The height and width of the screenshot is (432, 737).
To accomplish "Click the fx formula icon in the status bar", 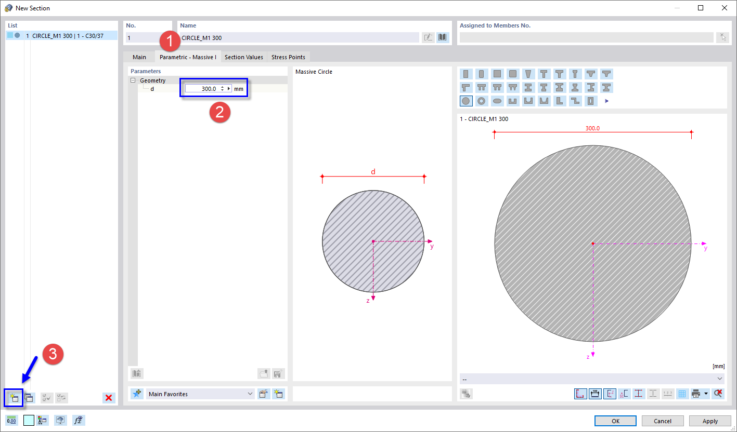I will 79,420.
